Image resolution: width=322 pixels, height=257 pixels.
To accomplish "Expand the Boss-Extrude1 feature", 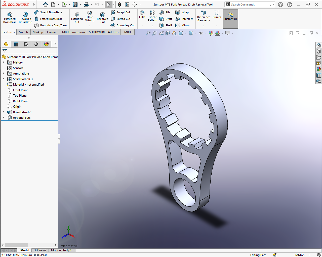I will [4, 112].
